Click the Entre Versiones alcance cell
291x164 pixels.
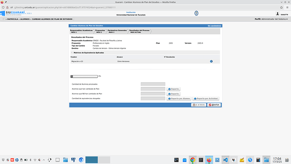click(x=124, y=61)
